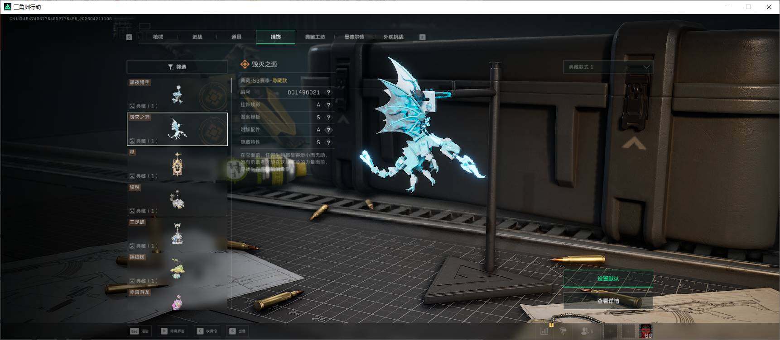Click the orange diamond icon beside 毁灭之源 title

pos(245,64)
